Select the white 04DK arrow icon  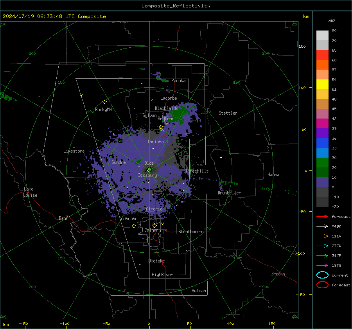pyautogui.click(x=322, y=226)
